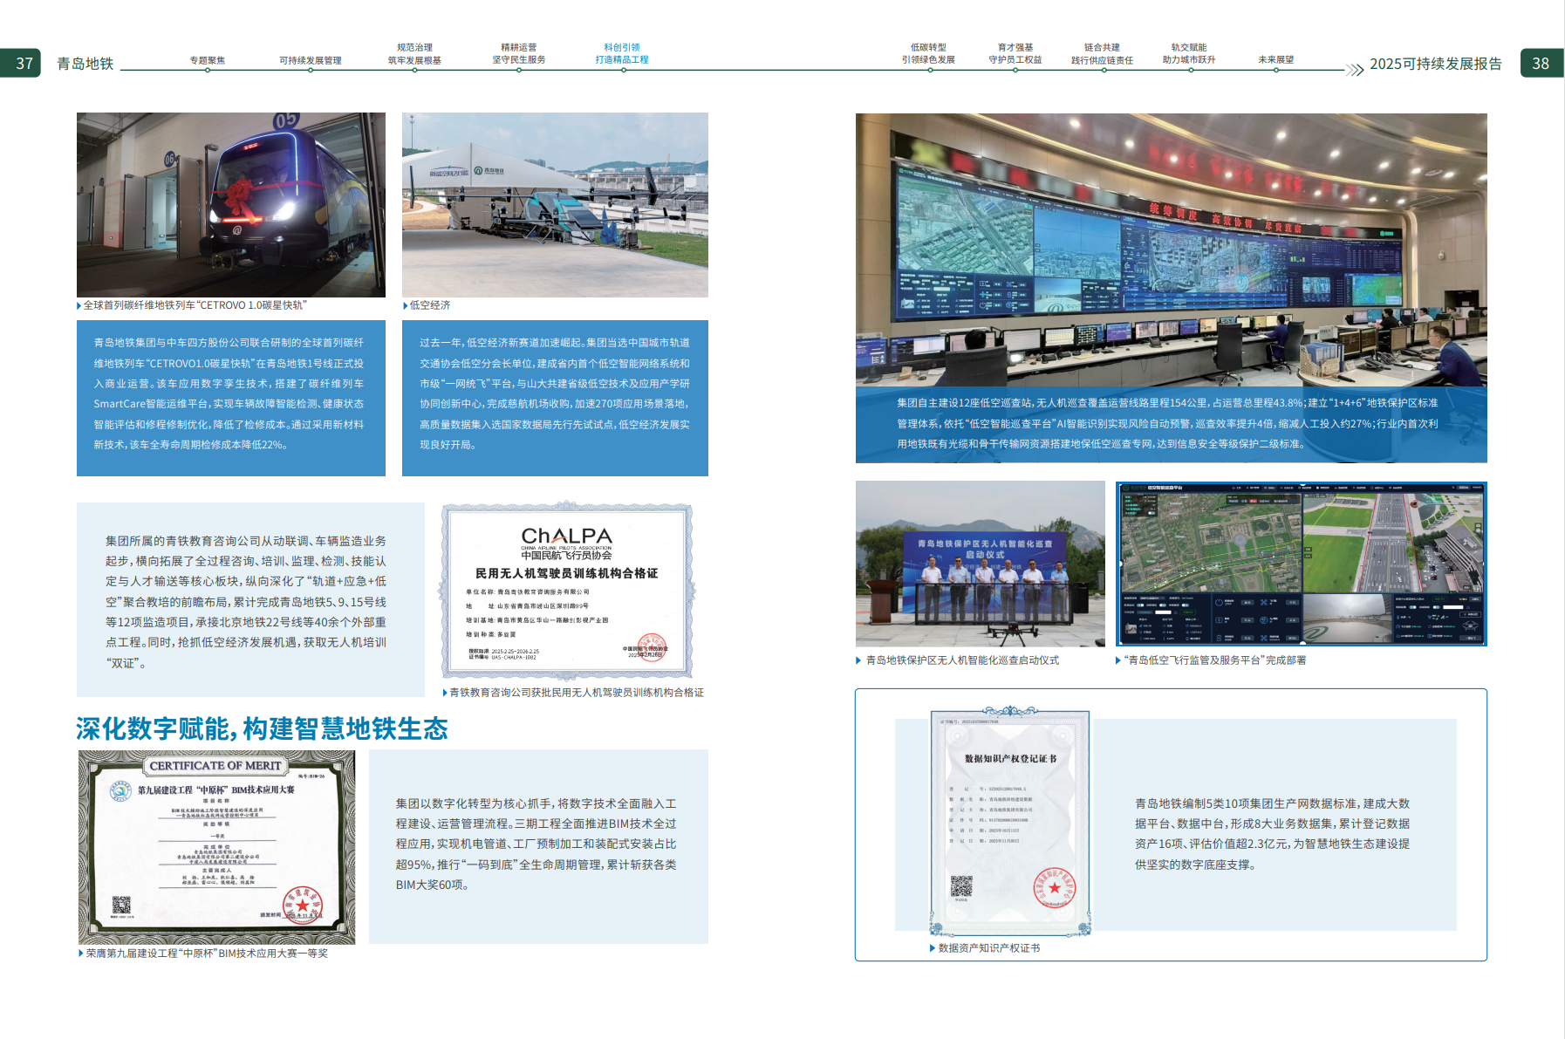Open the 低空经济 aircraft photo
The image size is (1565, 1039).
(555, 205)
